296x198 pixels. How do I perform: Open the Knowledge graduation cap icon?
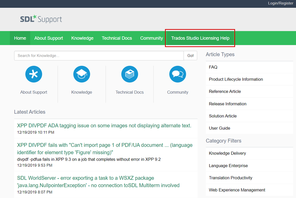(82, 74)
